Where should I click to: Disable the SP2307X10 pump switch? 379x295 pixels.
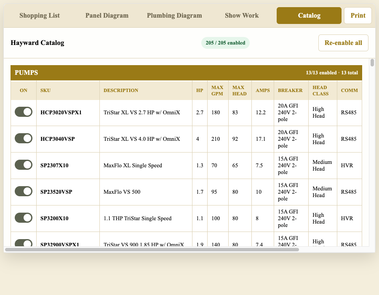click(24, 165)
